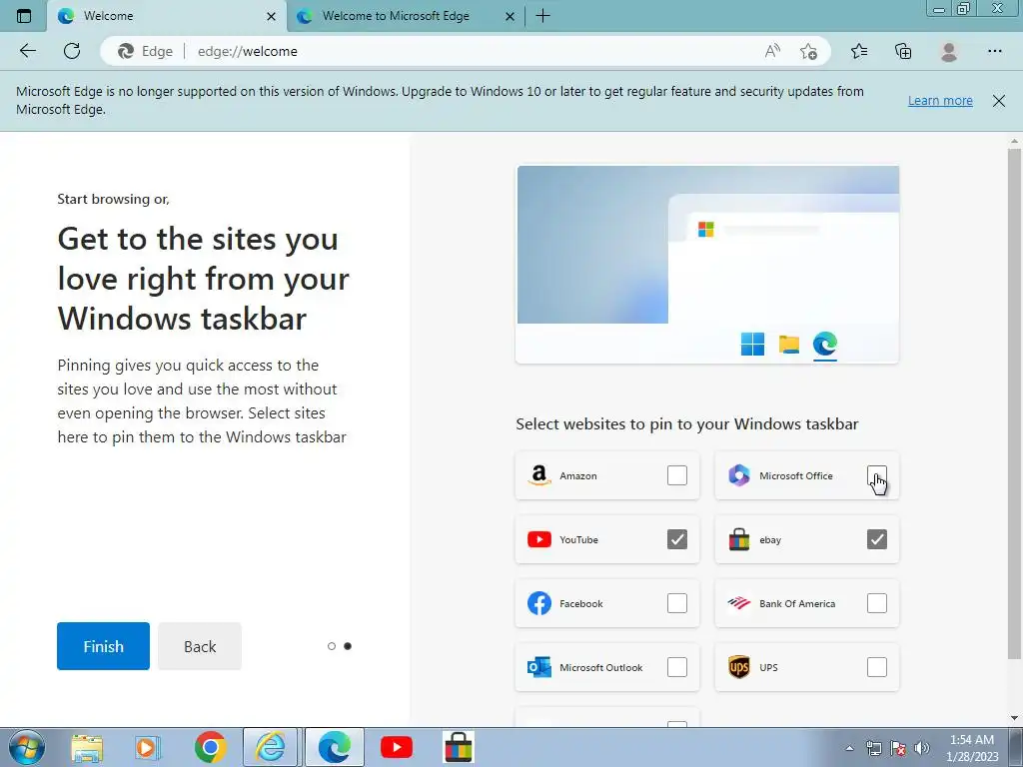Select the second page indicator dot
This screenshot has height=767, width=1023.
[348, 646]
